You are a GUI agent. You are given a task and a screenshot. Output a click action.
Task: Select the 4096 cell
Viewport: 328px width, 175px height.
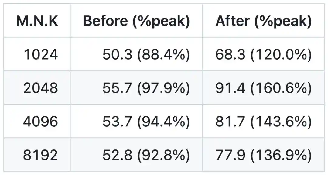pos(37,121)
